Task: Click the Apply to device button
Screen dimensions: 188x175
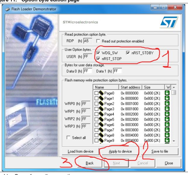Action: 120,151
